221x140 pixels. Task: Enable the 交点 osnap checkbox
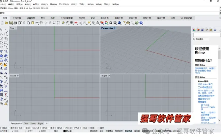(41, 128)
